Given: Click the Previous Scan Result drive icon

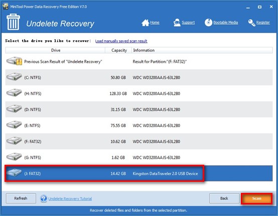Looking at the screenshot, I should click(x=14, y=61).
